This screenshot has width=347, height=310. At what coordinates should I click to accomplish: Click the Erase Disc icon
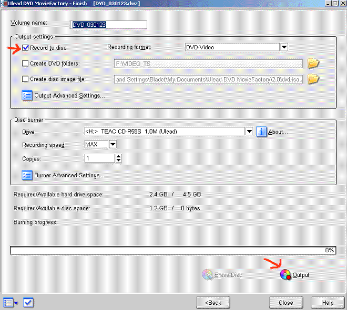click(x=207, y=274)
